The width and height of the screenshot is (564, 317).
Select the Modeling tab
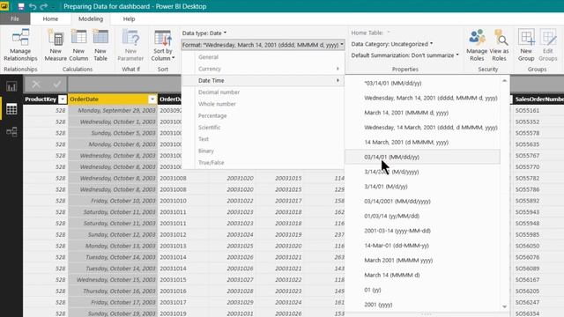(x=91, y=18)
